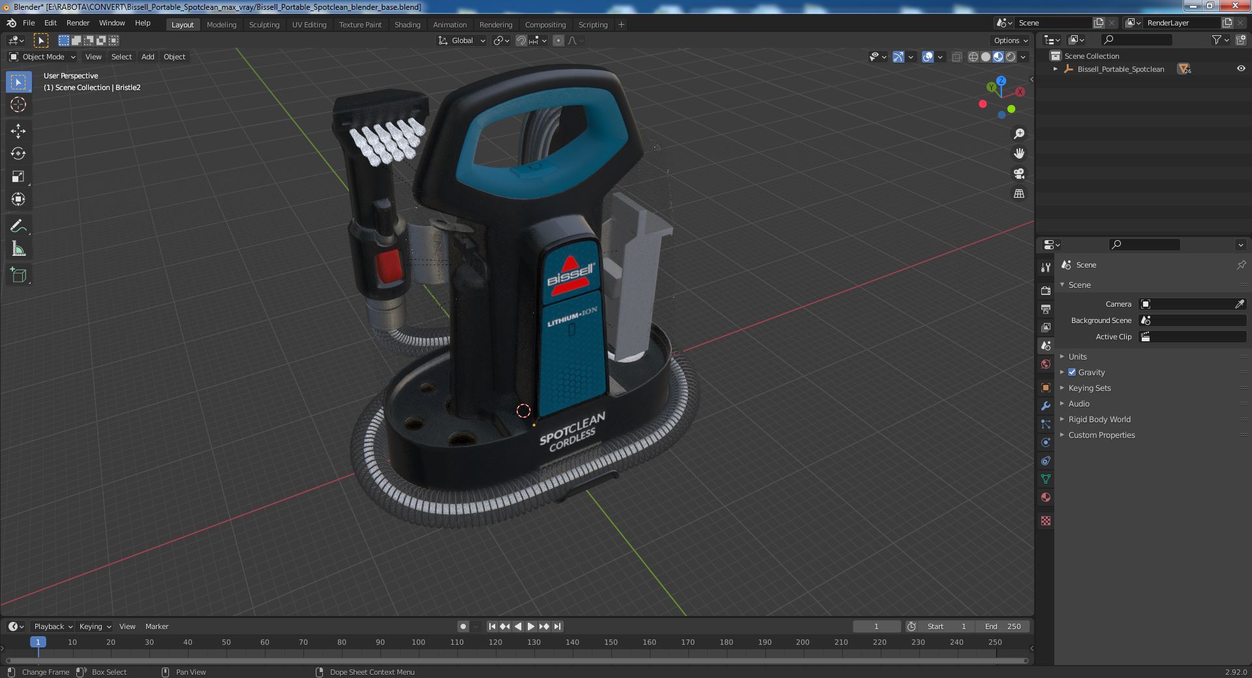Select the Cursor tool
The image size is (1252, 678).
[x=18, y=104]
